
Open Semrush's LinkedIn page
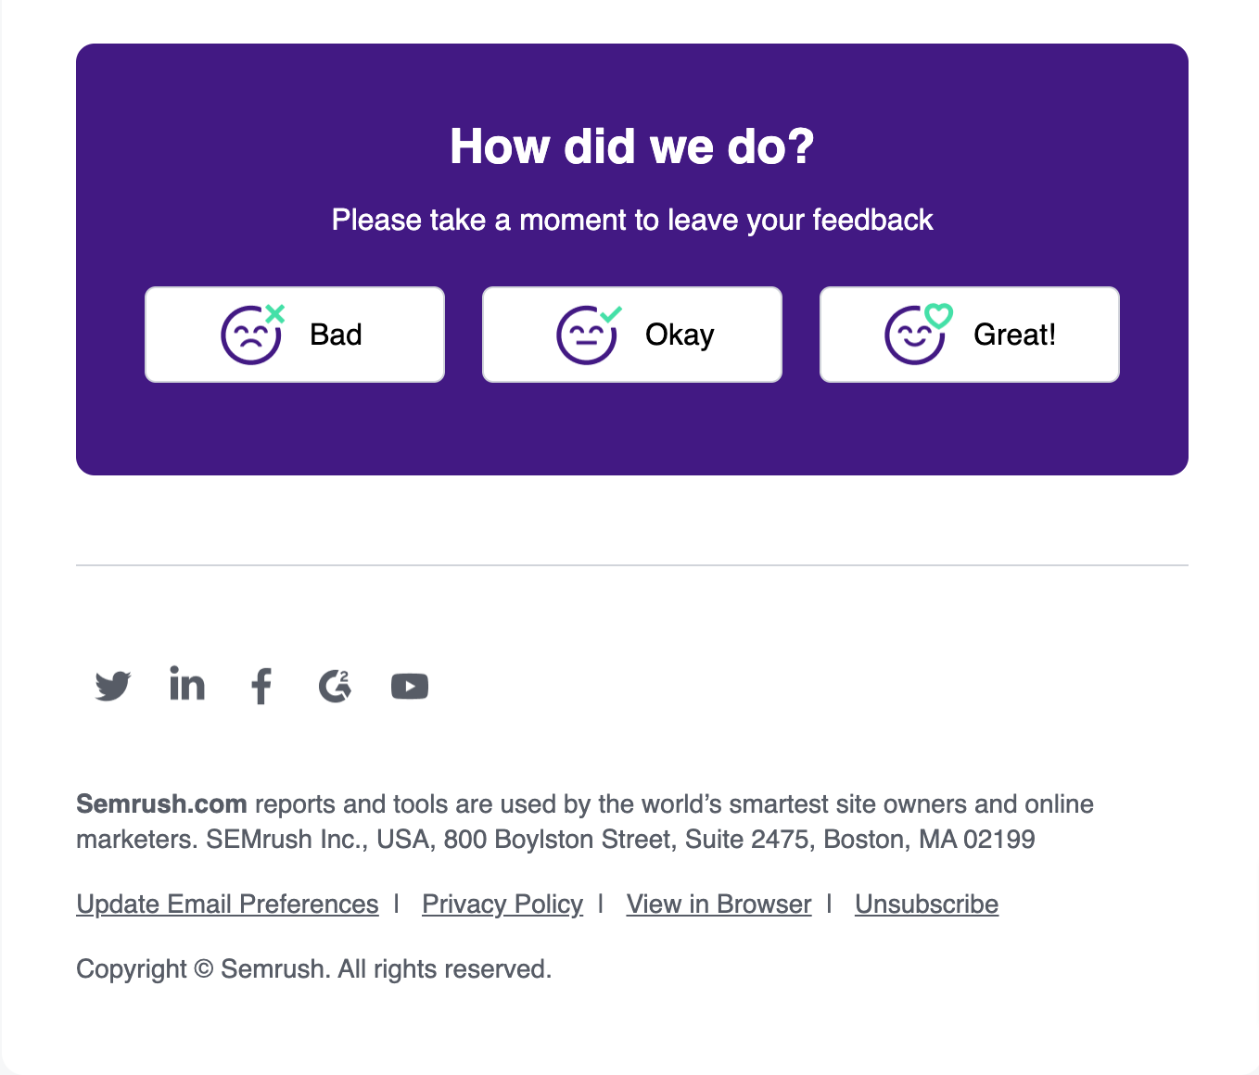tap(186, 686)
